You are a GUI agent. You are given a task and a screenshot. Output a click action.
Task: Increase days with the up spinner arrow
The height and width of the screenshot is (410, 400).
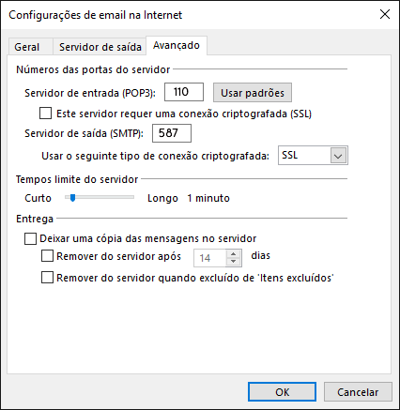point(234,254)
